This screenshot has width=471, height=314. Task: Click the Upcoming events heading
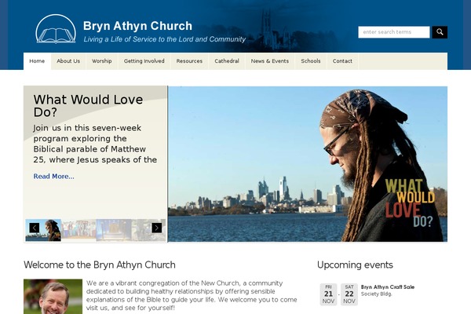pyautogui.click(x=355, y=265)
